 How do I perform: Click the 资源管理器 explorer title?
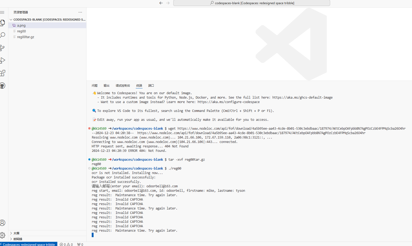tap(21, 12)
